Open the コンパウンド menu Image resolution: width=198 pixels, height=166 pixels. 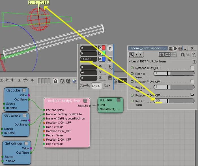pyautogui.click(x=7, y=80)
